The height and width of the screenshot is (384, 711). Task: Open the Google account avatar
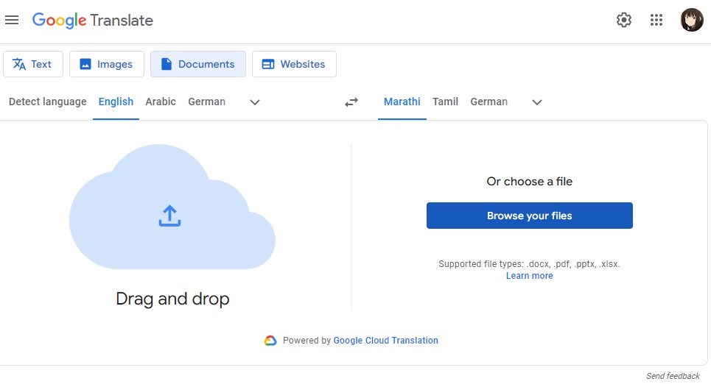pyautogui.click(x=692, y=20)
